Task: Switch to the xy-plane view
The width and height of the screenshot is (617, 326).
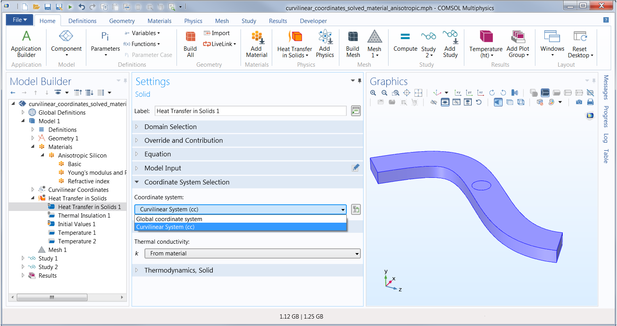Action: tap(458, 93)
